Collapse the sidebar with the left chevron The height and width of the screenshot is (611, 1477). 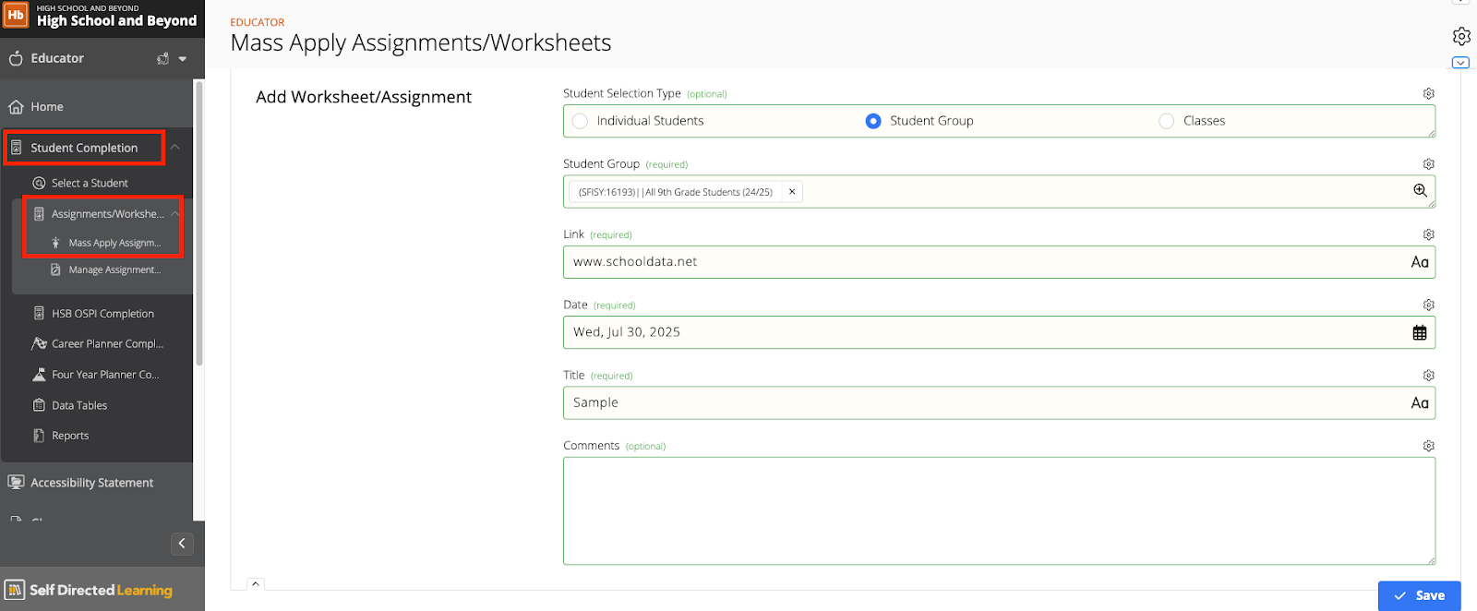tap(182, 544)
